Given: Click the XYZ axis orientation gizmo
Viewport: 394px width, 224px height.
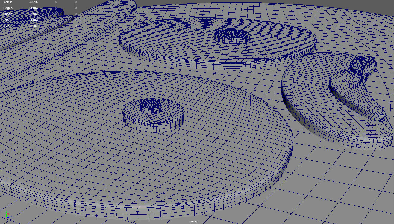Looking at the screenshot, I should coord(8,214).
